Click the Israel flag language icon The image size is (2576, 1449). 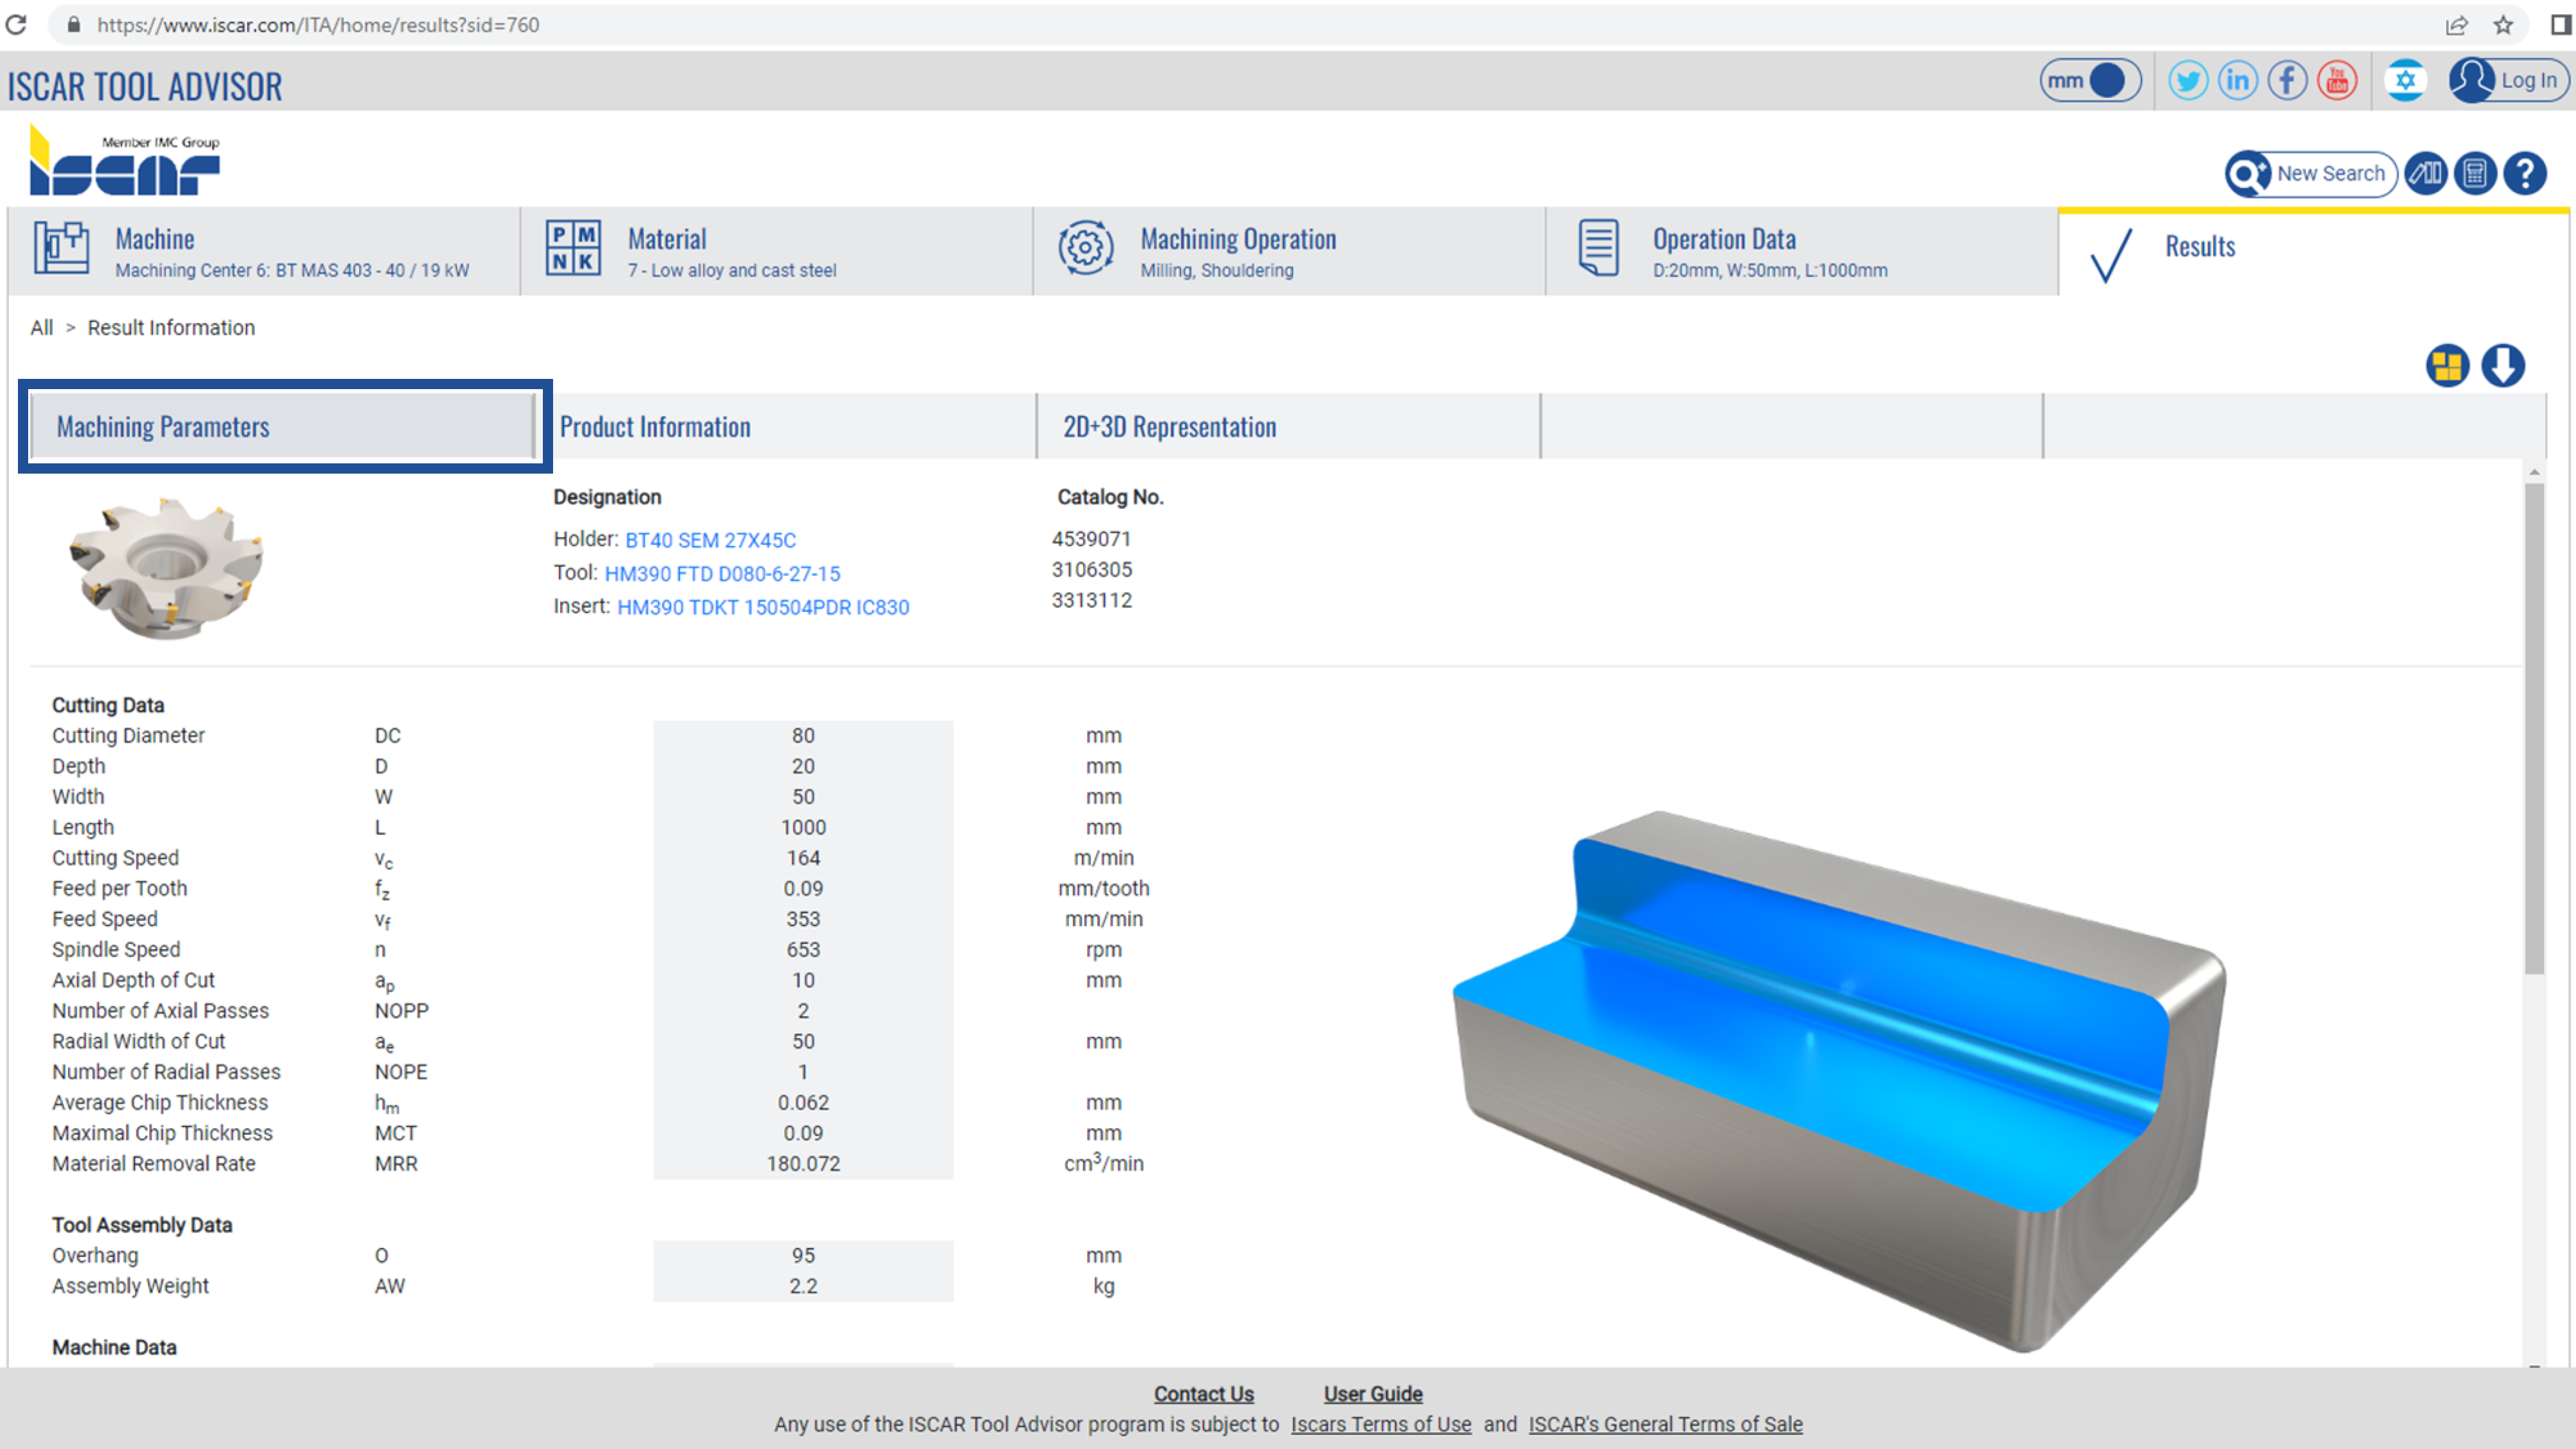coord(2405,80)
